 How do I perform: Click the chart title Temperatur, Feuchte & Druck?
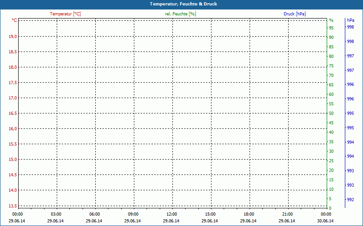tap(183, 4)
